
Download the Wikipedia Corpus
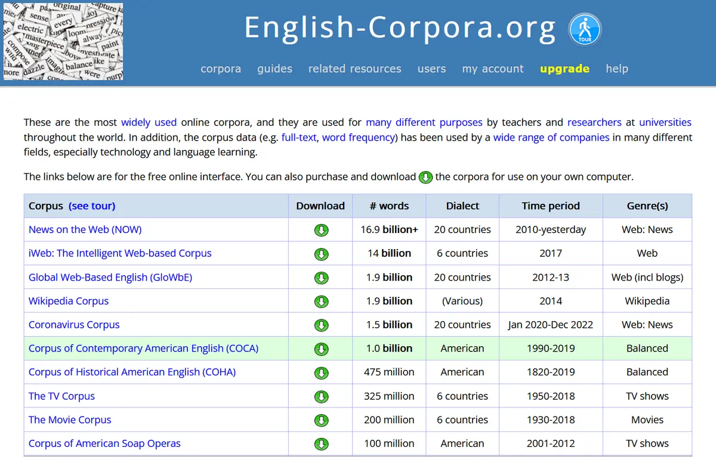tap(321, 301)
